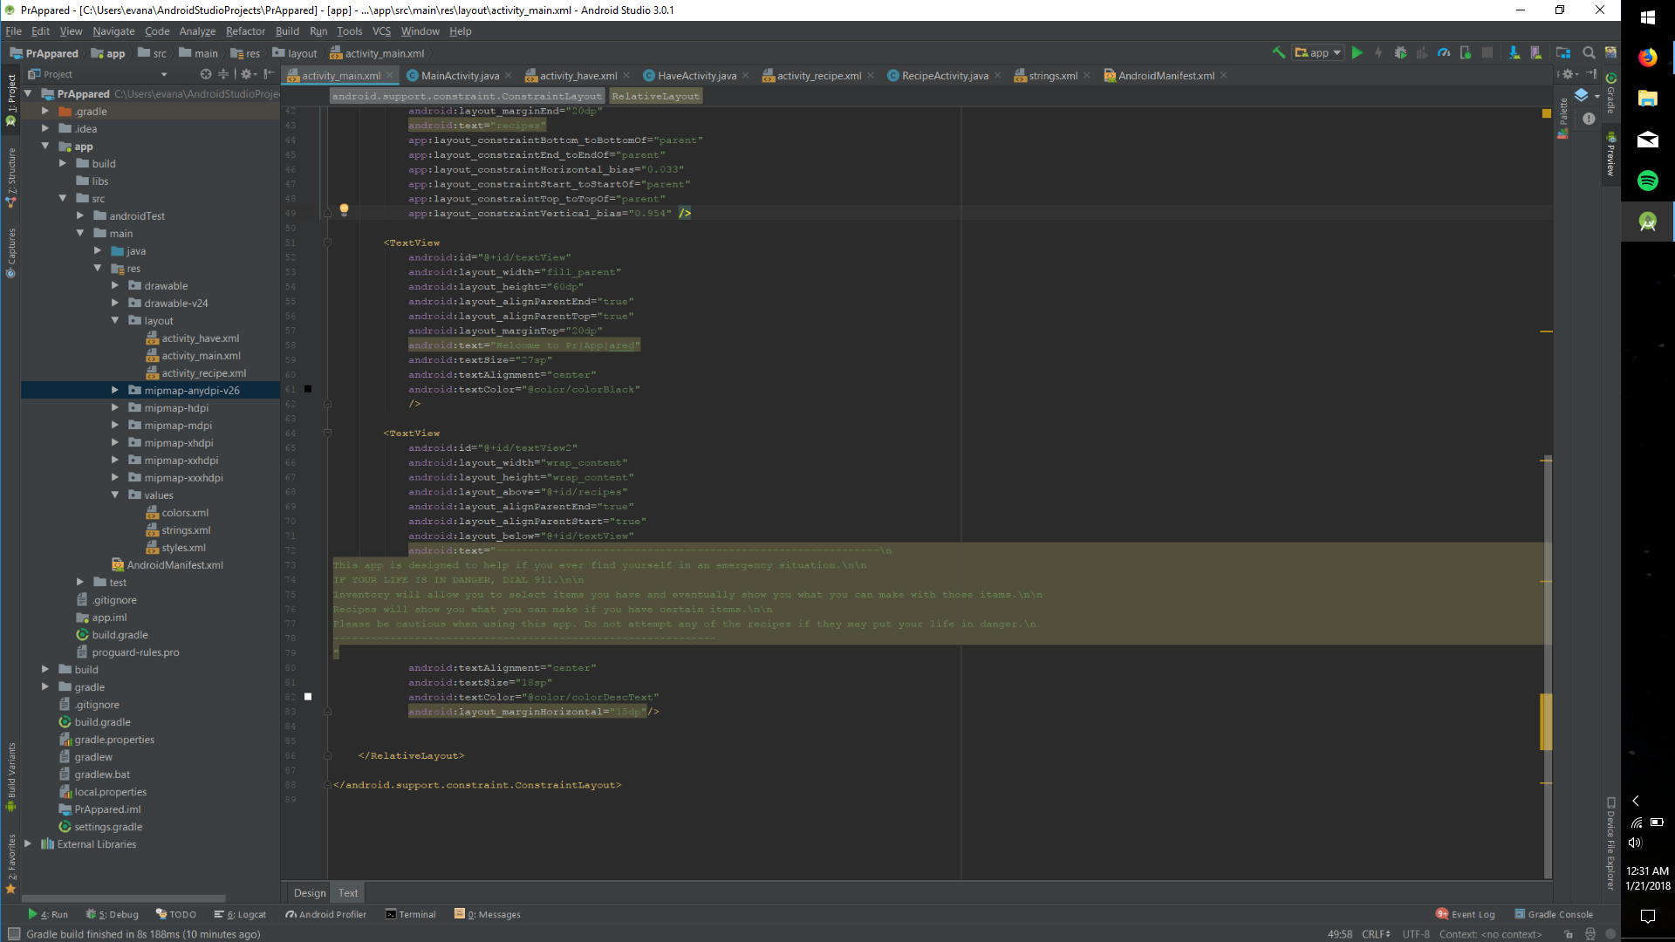The width and height of the screenshot is (1675, 942).
Task: Click the Project Structure toolbar icon
Action: click(1562, 53)
